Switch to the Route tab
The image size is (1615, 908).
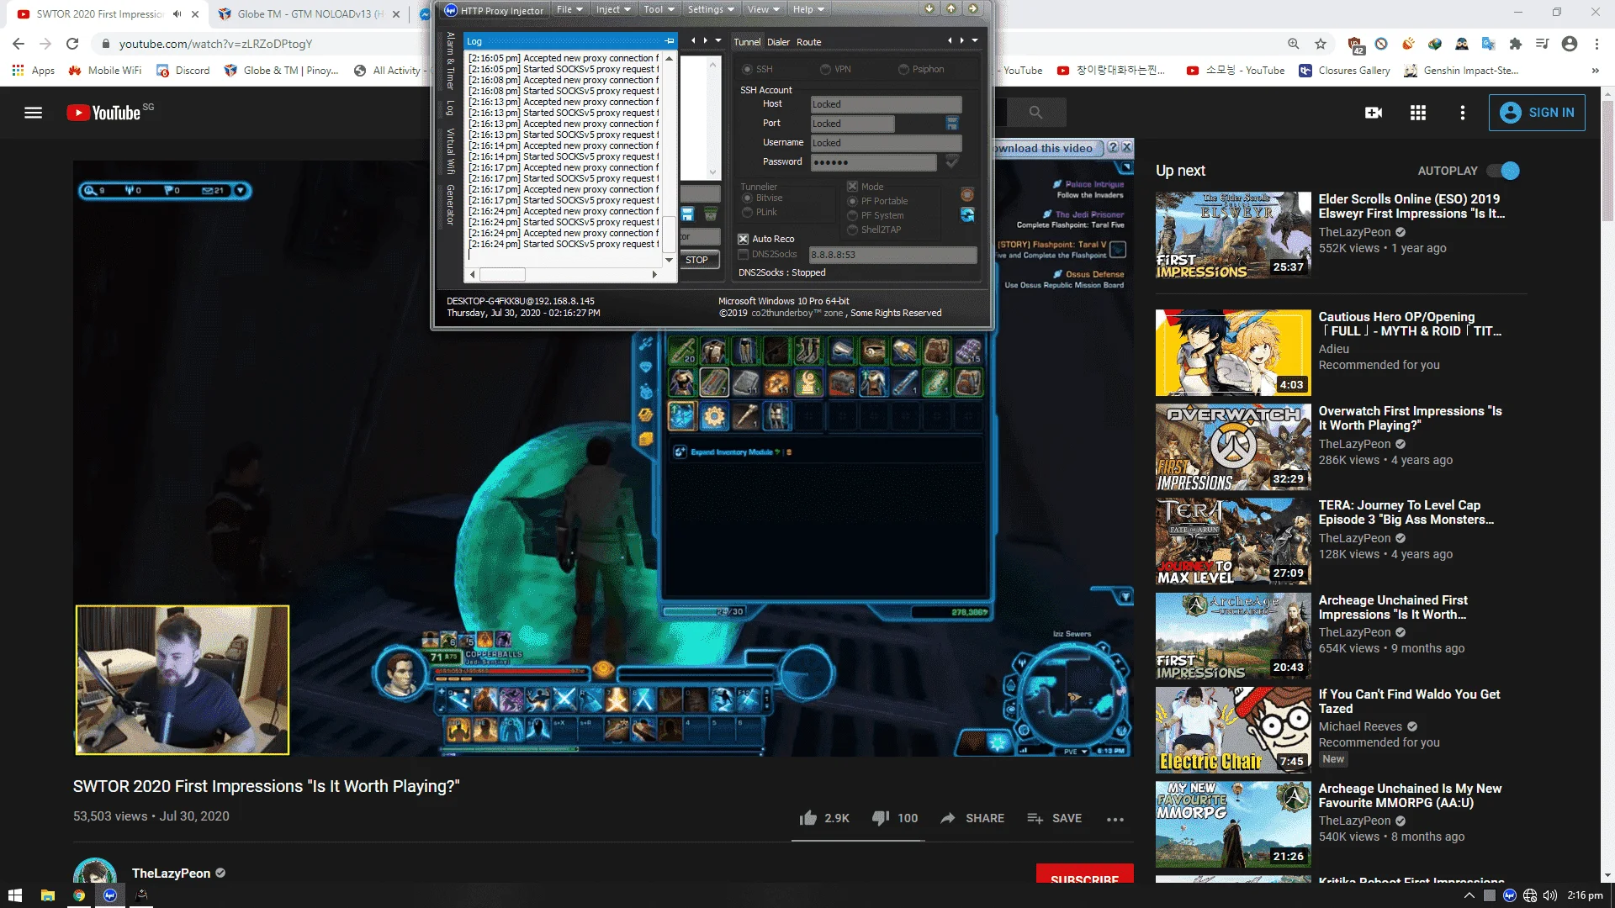pyautogui.click(x=809, y=42)
